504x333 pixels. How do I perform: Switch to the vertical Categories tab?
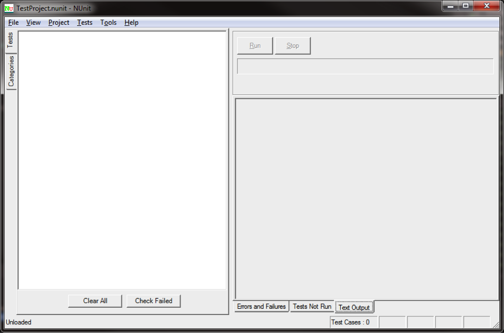point(11,71)
